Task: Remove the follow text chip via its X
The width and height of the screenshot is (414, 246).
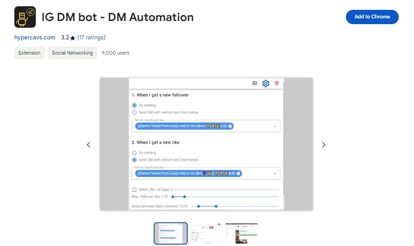Action: pyautogui.click(x=230, y=126)
